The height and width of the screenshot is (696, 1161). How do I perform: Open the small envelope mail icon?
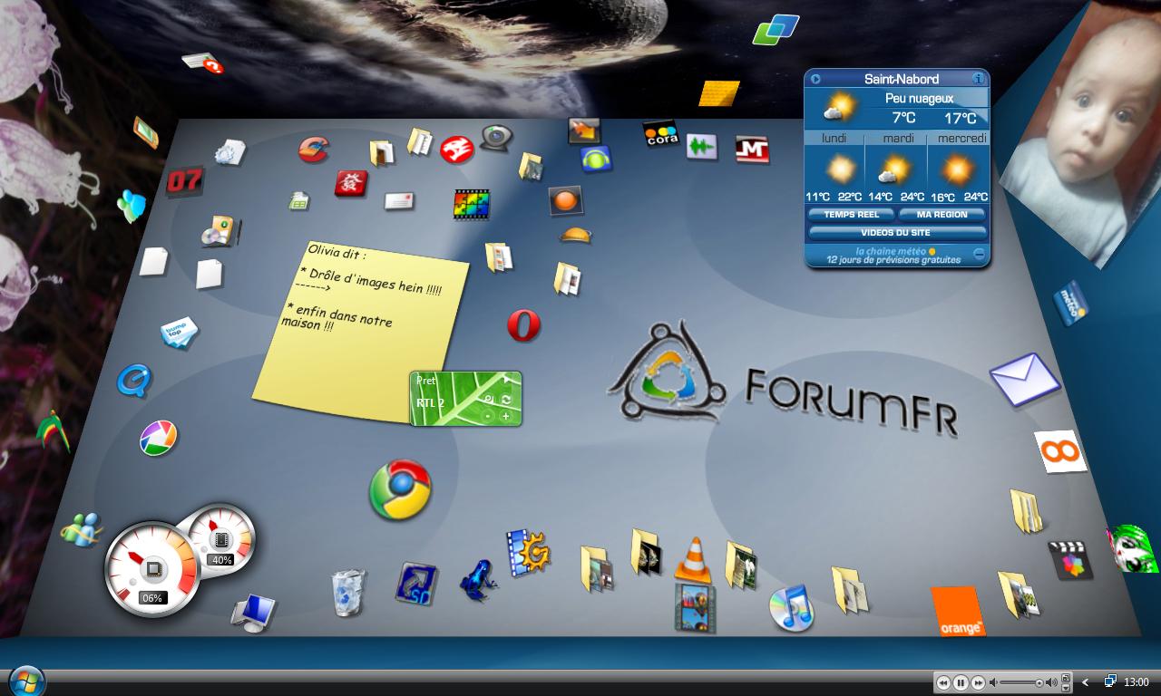(399, 201)
